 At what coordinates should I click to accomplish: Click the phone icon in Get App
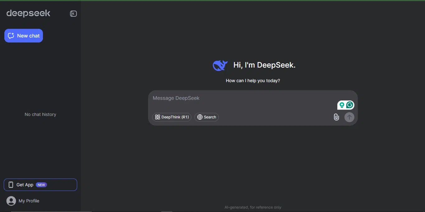coord(11,185)
